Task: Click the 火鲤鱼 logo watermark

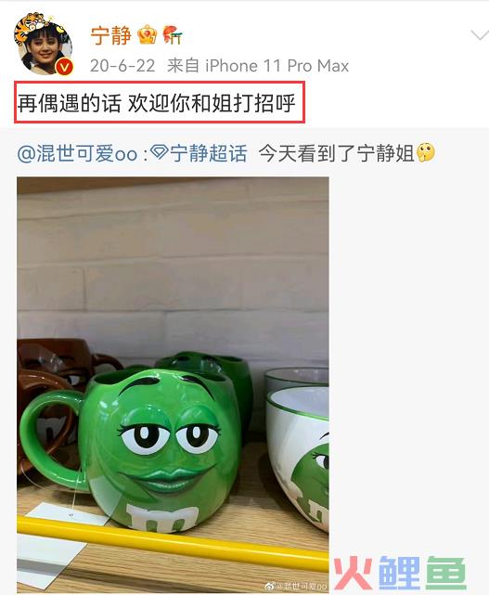Action: tap(400, 574)
